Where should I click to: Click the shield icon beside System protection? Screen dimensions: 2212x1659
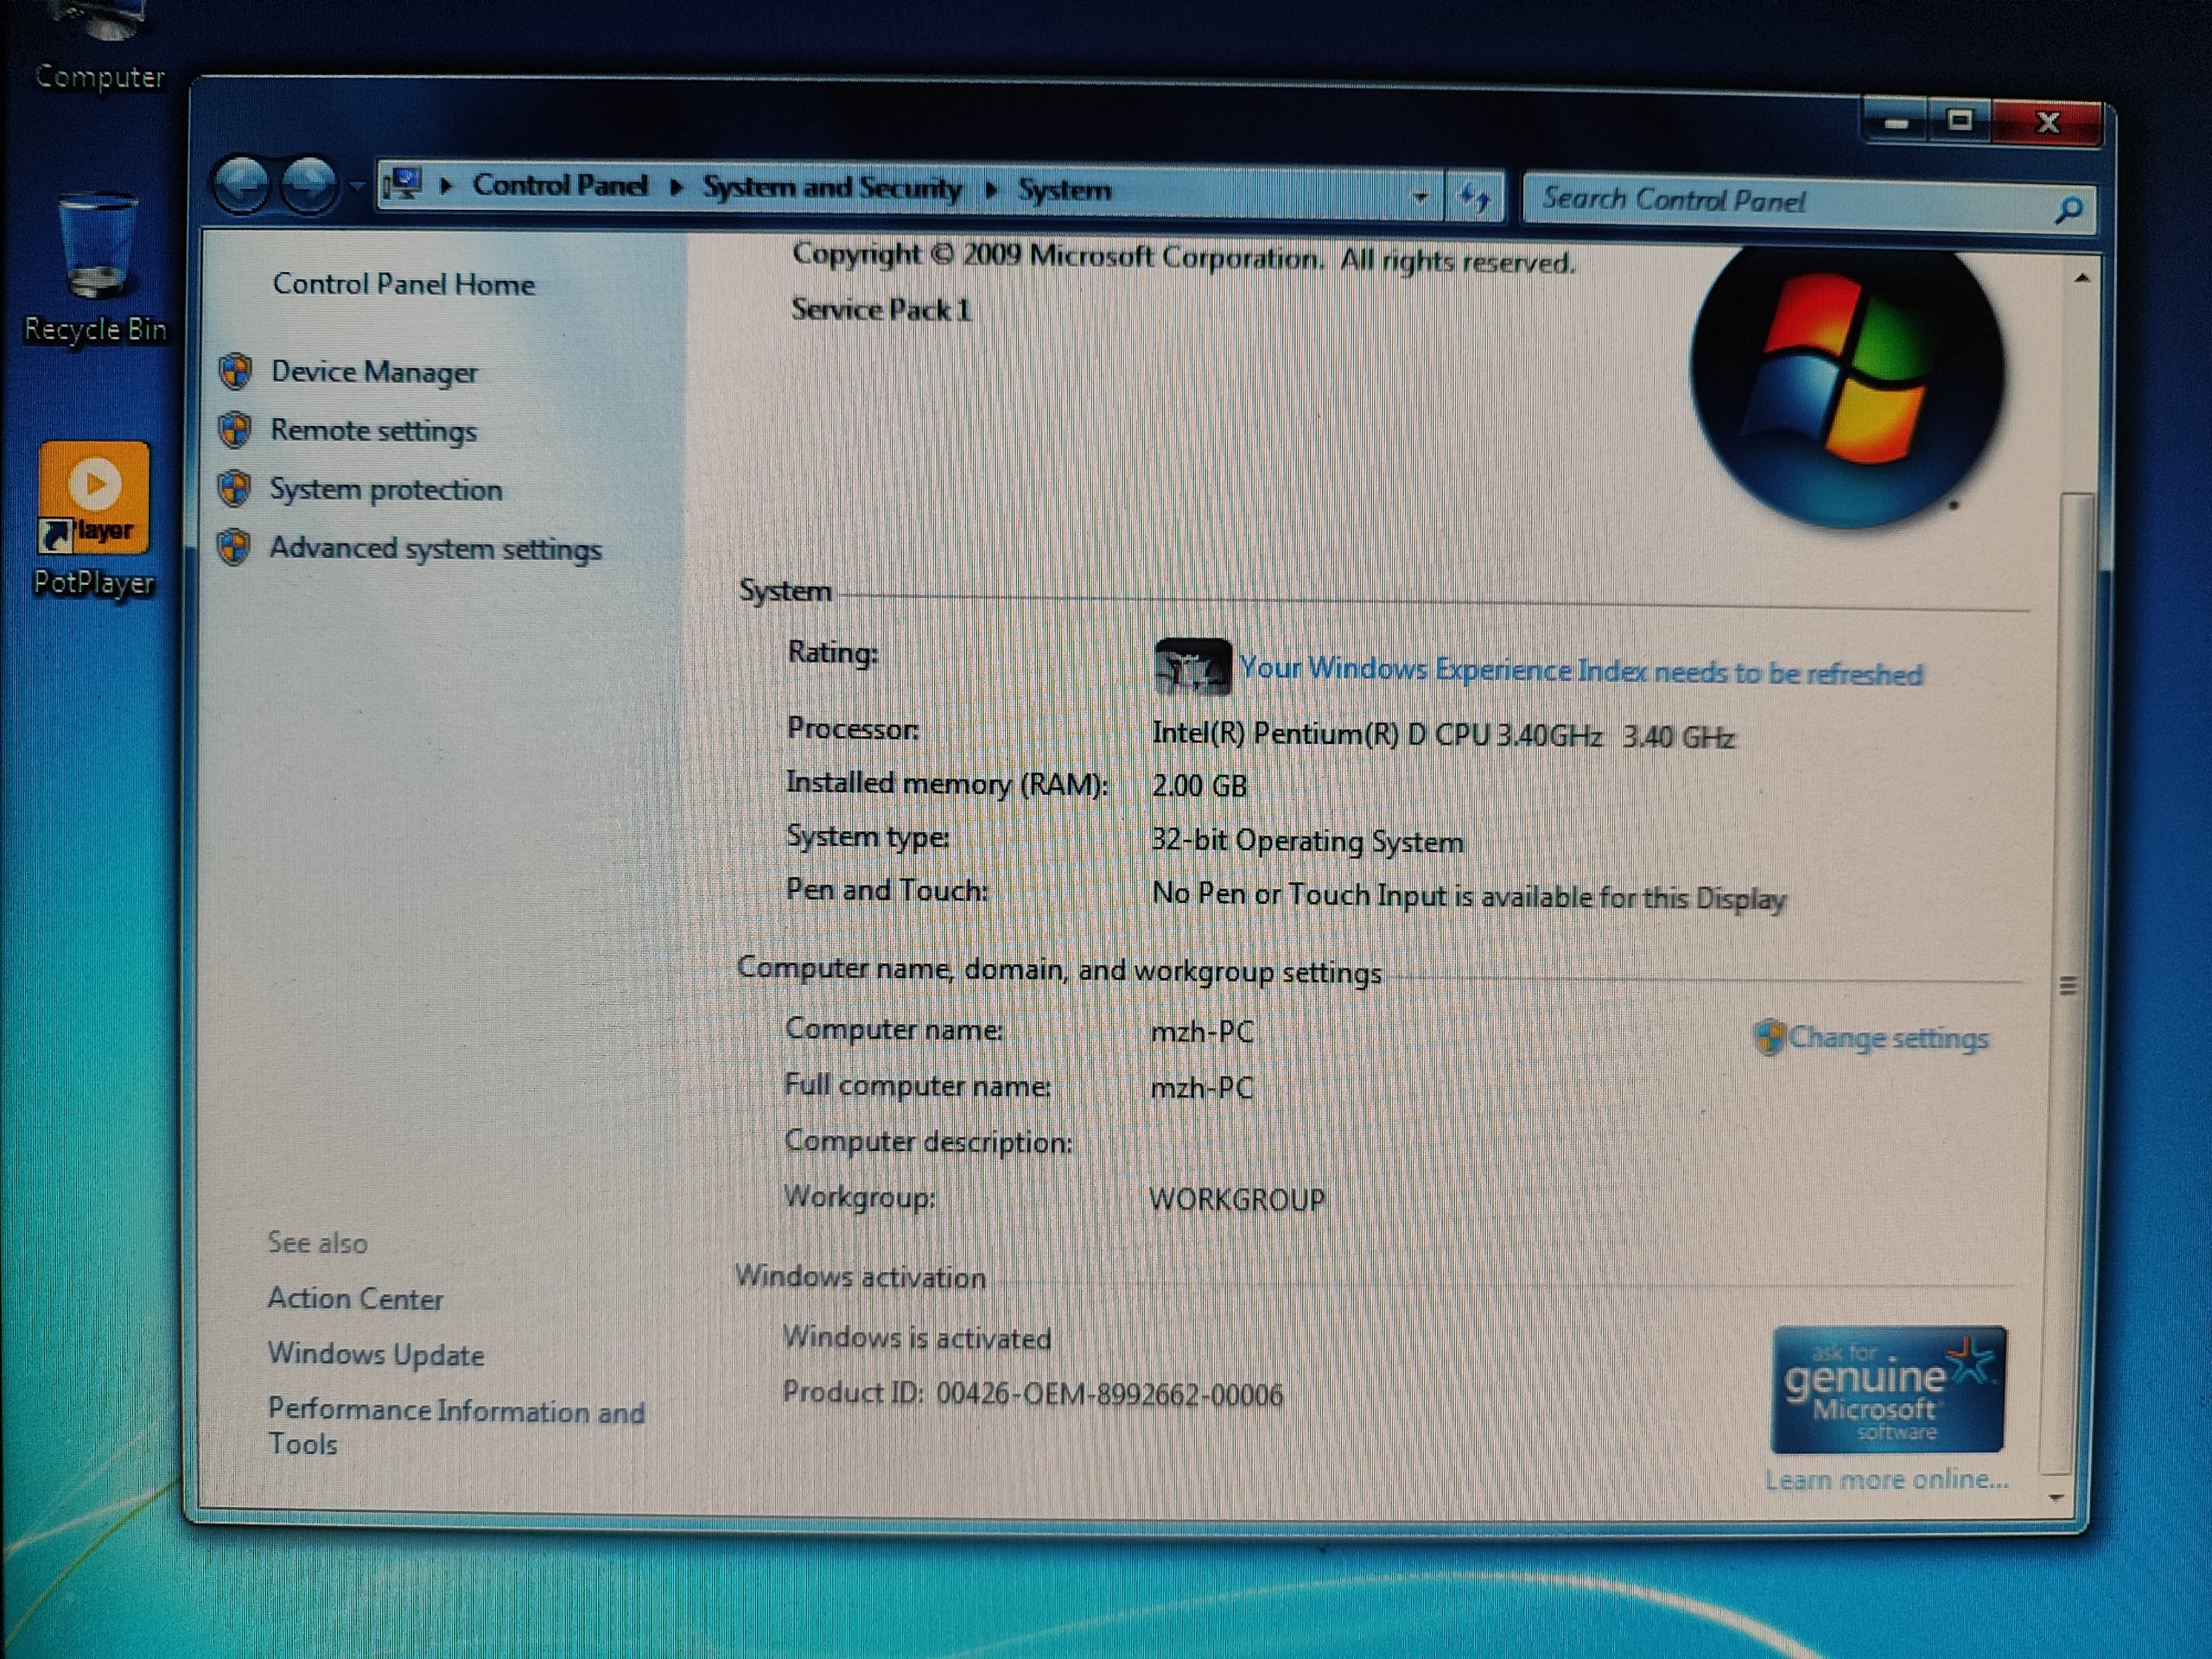[x=235, y=488]
